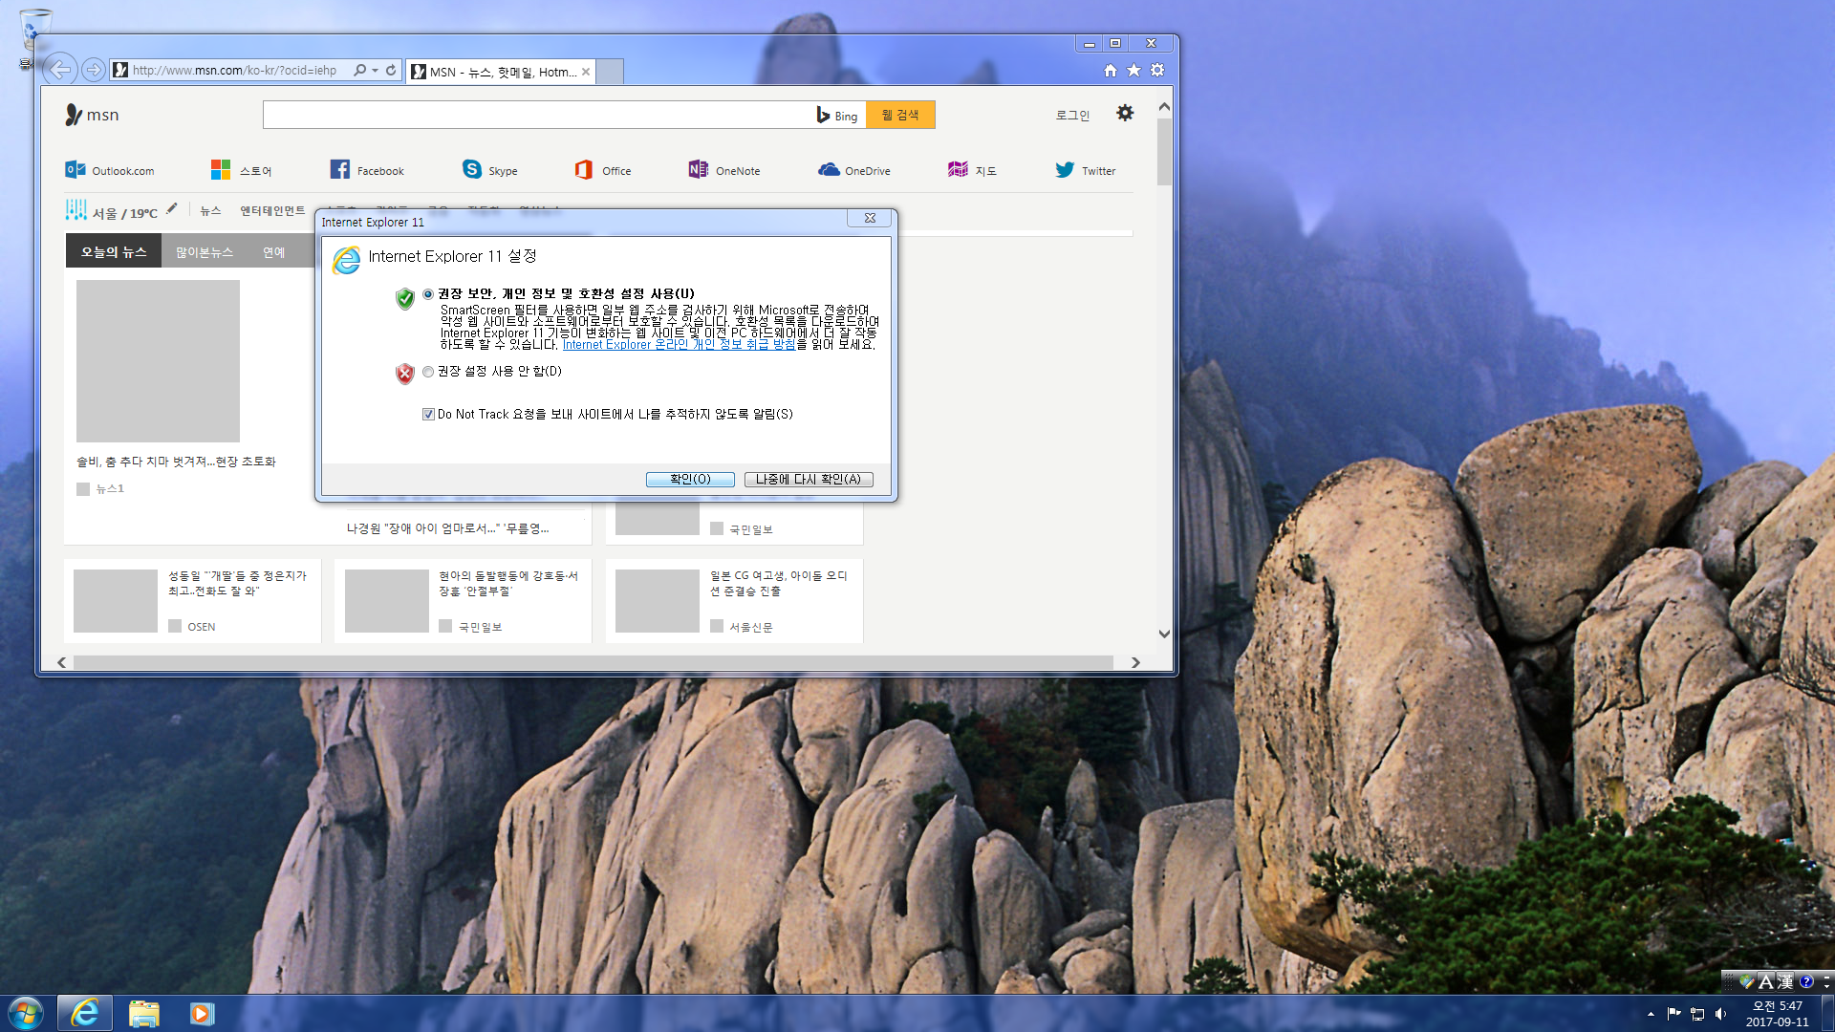
Task: Show hidden tray icons arrow
Action: (1651, 1014)
